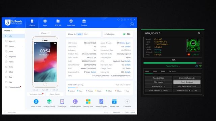Click Refresh below the phone preview

pyautogui.click(x=55, y=90)
